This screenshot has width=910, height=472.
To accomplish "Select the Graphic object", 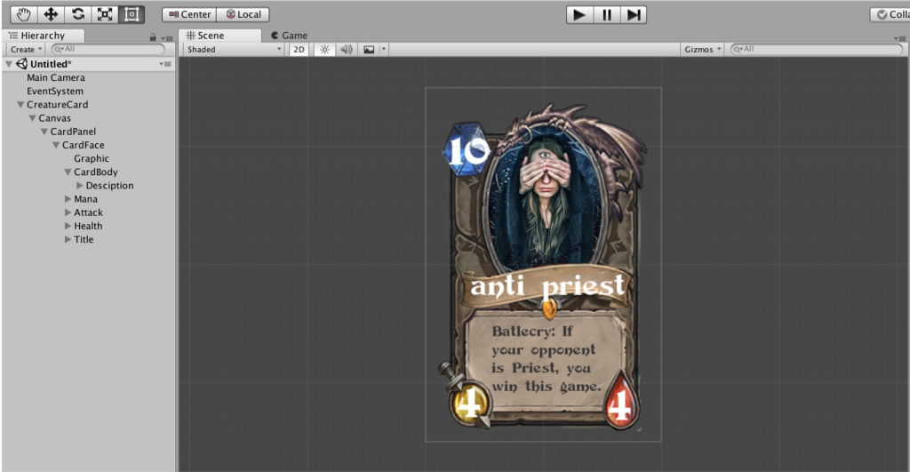I will pos(92,158).
